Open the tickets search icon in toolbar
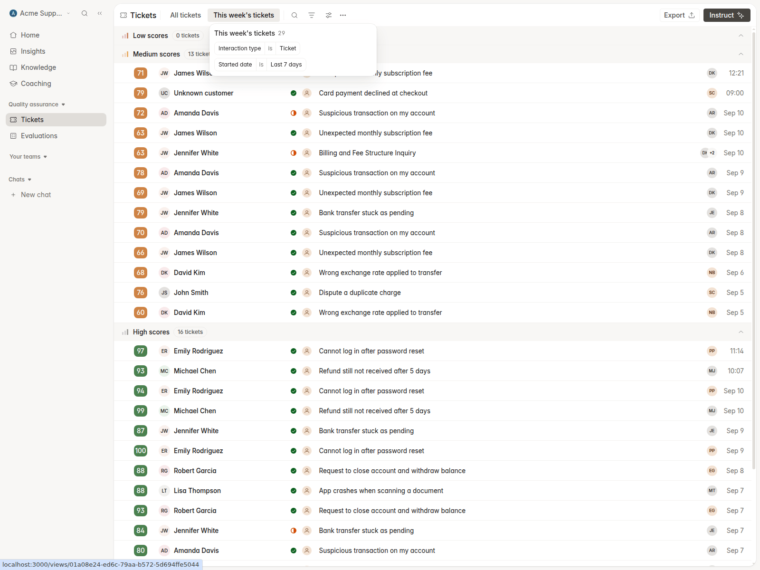Viewport: 760px width, 570px height. click(294, 15)
